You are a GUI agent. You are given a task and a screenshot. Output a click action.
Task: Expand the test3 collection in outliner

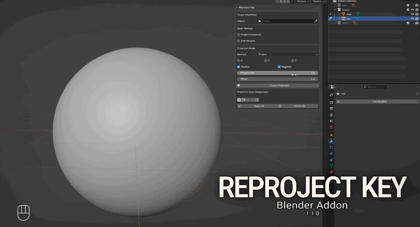(x=335, y=23)
